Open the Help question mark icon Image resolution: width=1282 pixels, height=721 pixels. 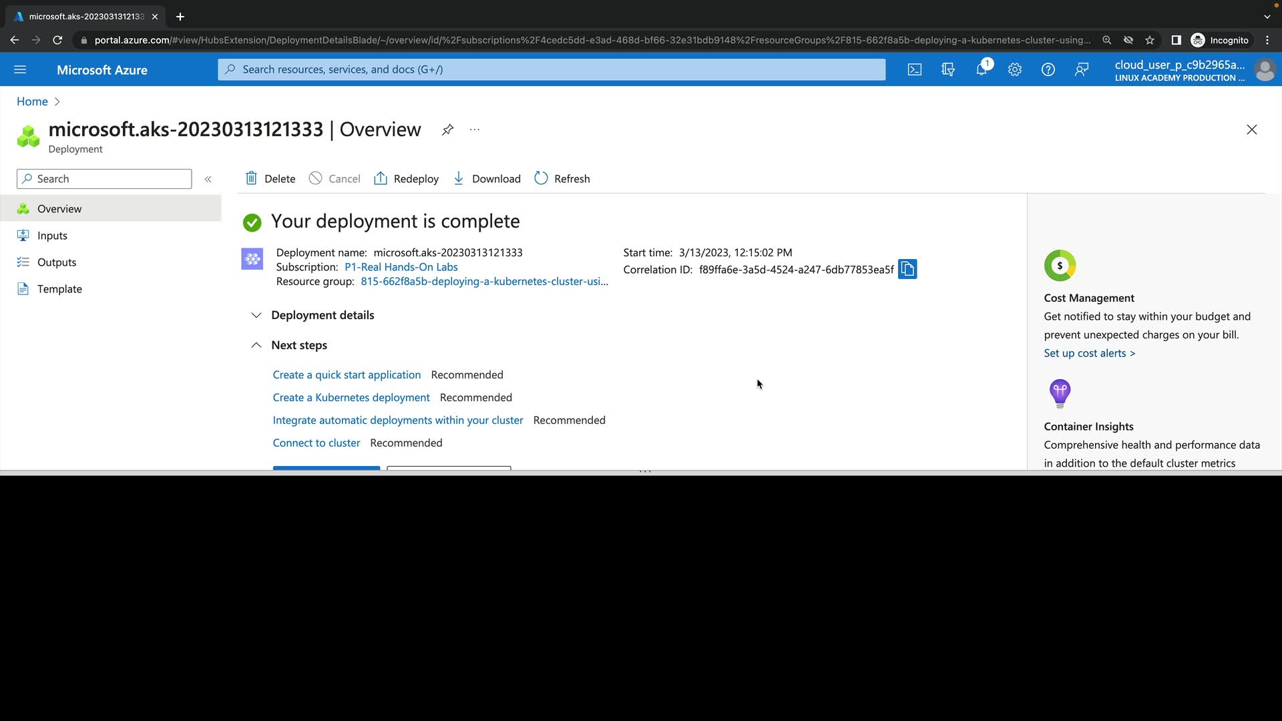point(1048,69)
